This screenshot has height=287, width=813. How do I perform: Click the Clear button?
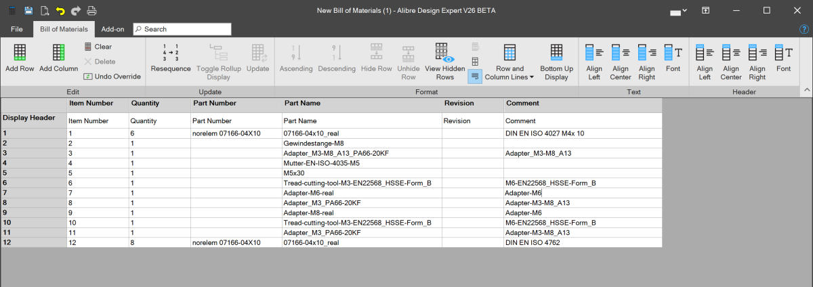click(98, 47)
